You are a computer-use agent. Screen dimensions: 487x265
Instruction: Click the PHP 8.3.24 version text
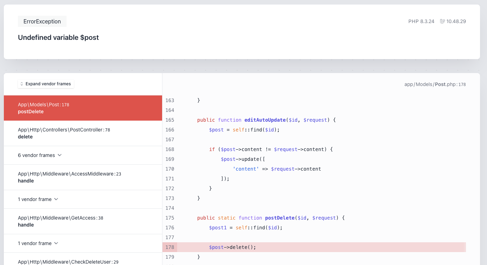point(421,21)
